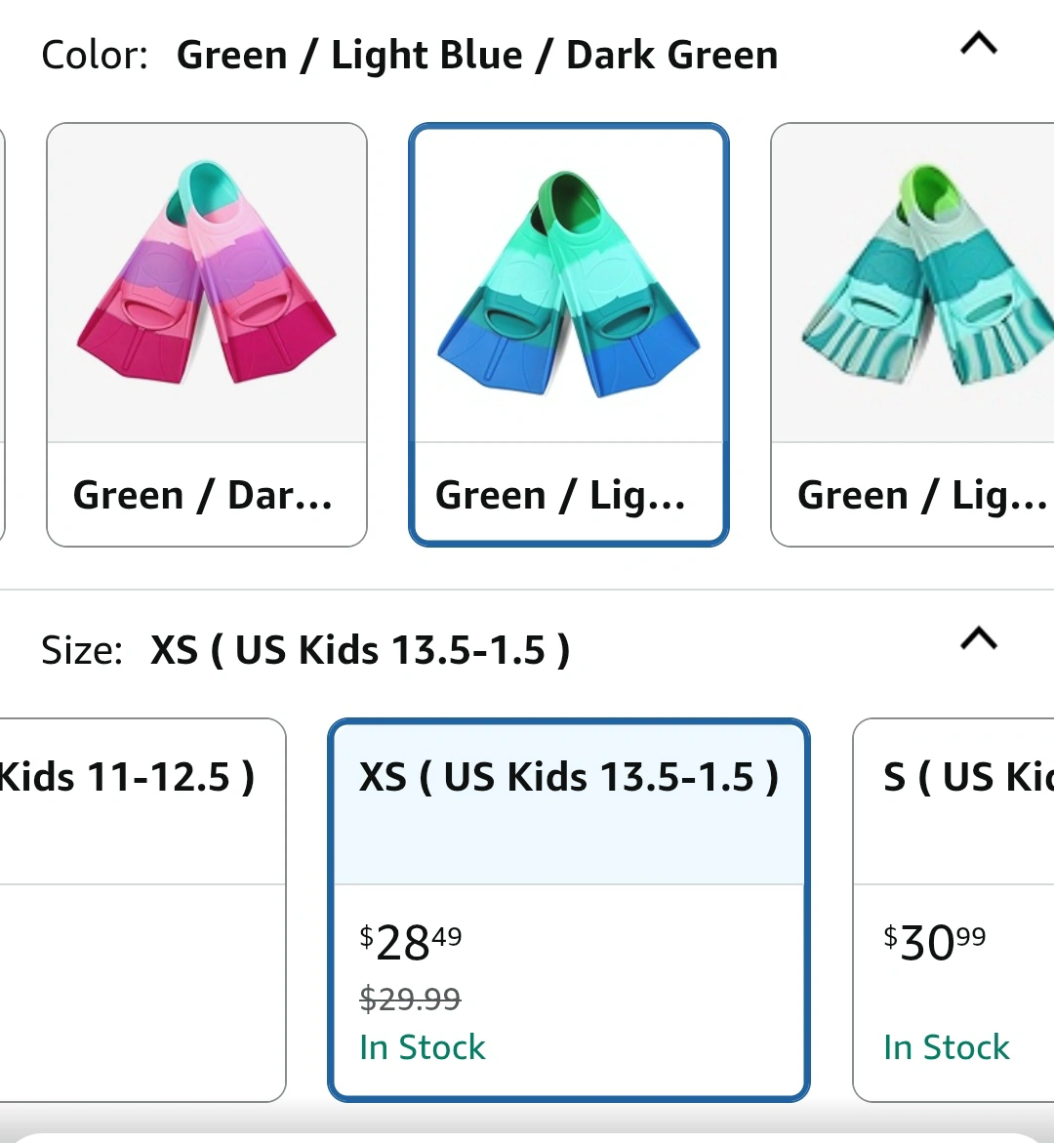This screenshot has width=1054, height=1143.
Task: Tap the "Size: XS ( US Kids 13.5-1.5 )" heading
Action: 305,650
